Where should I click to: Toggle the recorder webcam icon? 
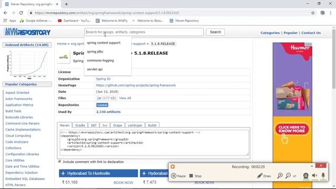point(306,176)
